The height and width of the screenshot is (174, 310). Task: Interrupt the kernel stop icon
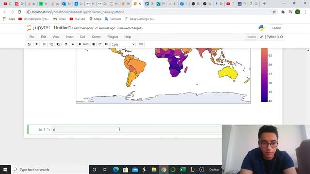[x=93, y=44]
